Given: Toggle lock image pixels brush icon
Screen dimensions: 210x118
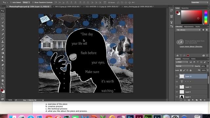Looking at the screenshot, I should click(184, 70).
